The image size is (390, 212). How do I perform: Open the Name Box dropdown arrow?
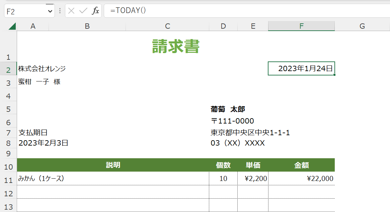tap(50, 11)
